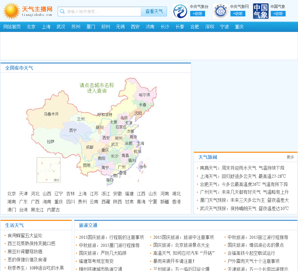Open 河北 in the province list
Image resolution: width=298 pixels, height=271 pixels.
coord(35,194)
